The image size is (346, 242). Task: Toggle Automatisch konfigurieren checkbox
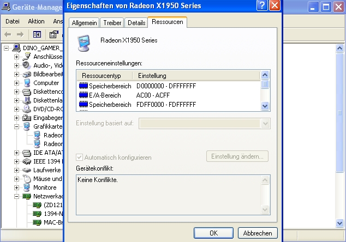(79, 158)
